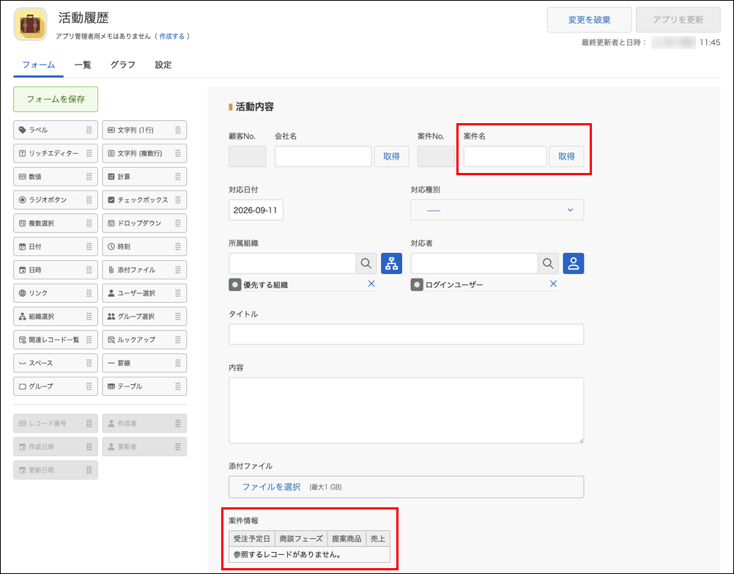The width and height of the screenshot is (734, 574).
Task: Click the 案件No. field box
Action: point(436,156)
